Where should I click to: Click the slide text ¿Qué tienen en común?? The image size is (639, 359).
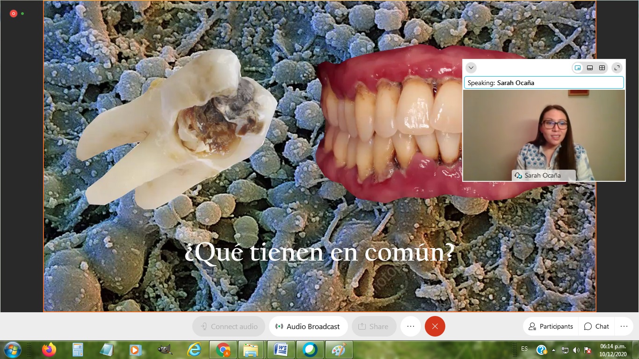[x=319, y=253]
